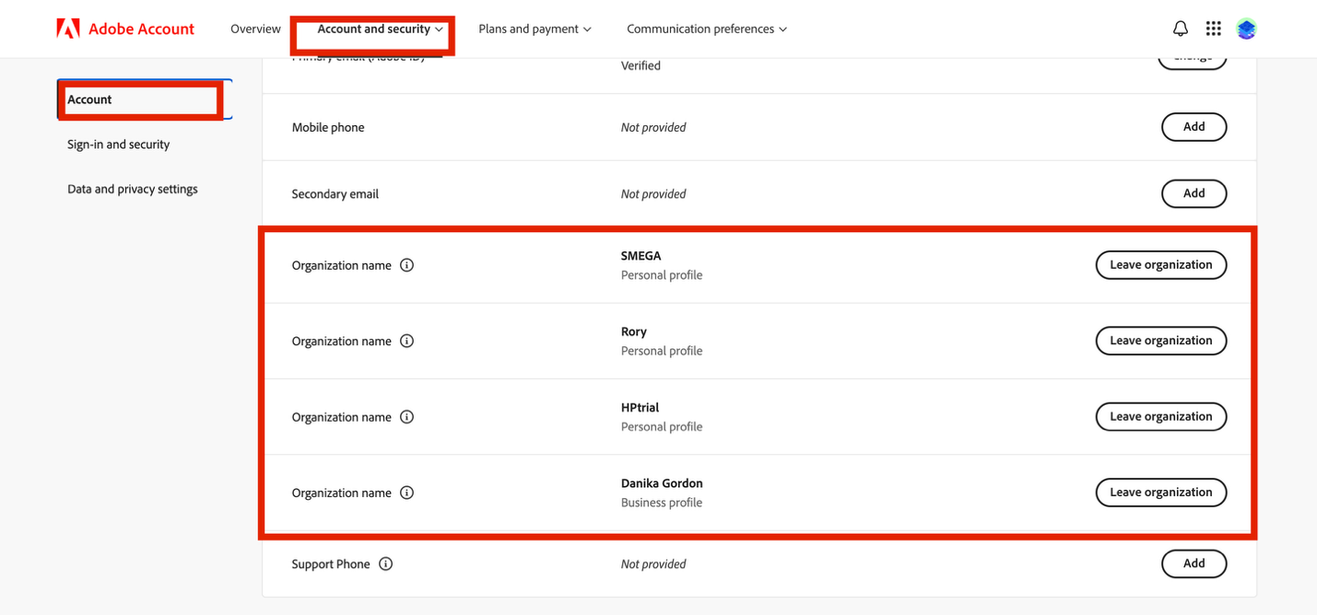Expand Communication preferences dropdown
1317x615 pixels.
(707, 29)
